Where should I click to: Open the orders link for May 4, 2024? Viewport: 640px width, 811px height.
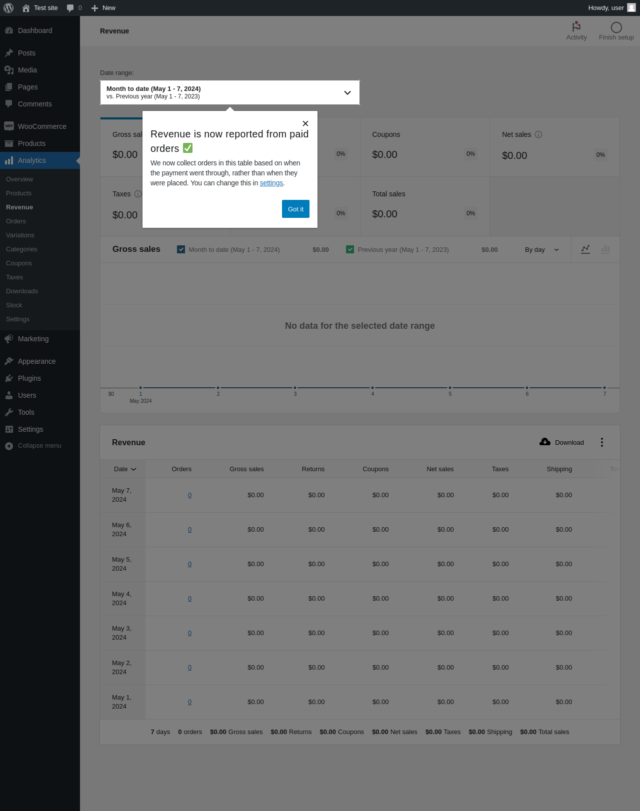pyautogui.click(x=190, y=599)
